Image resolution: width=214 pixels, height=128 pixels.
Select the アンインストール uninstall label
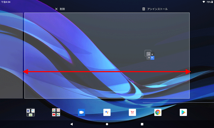coord(157,9)
